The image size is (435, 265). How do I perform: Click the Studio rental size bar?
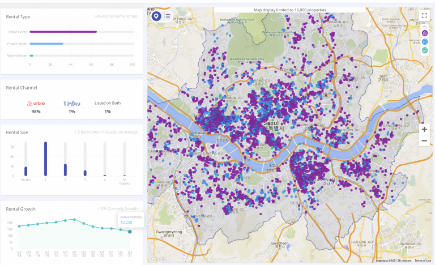tap(25, 171)
